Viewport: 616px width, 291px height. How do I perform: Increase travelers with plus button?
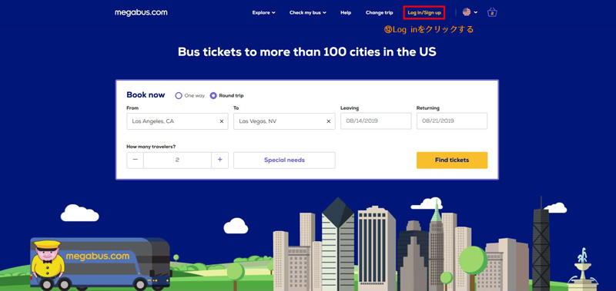pos(220,160)
